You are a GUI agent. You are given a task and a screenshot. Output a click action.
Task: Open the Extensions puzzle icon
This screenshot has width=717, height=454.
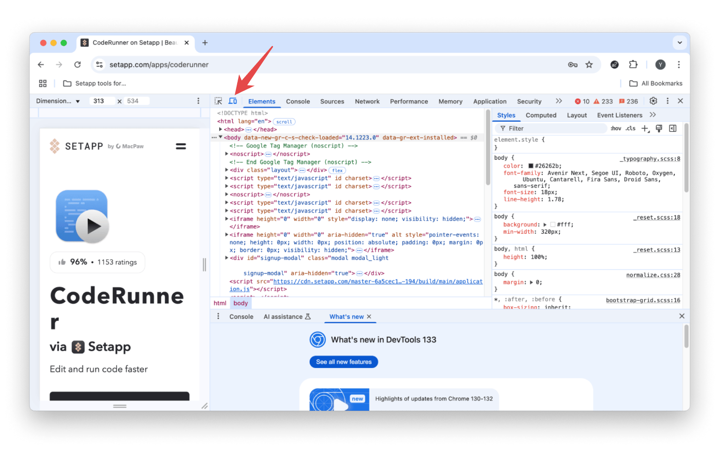pos(633,65)
